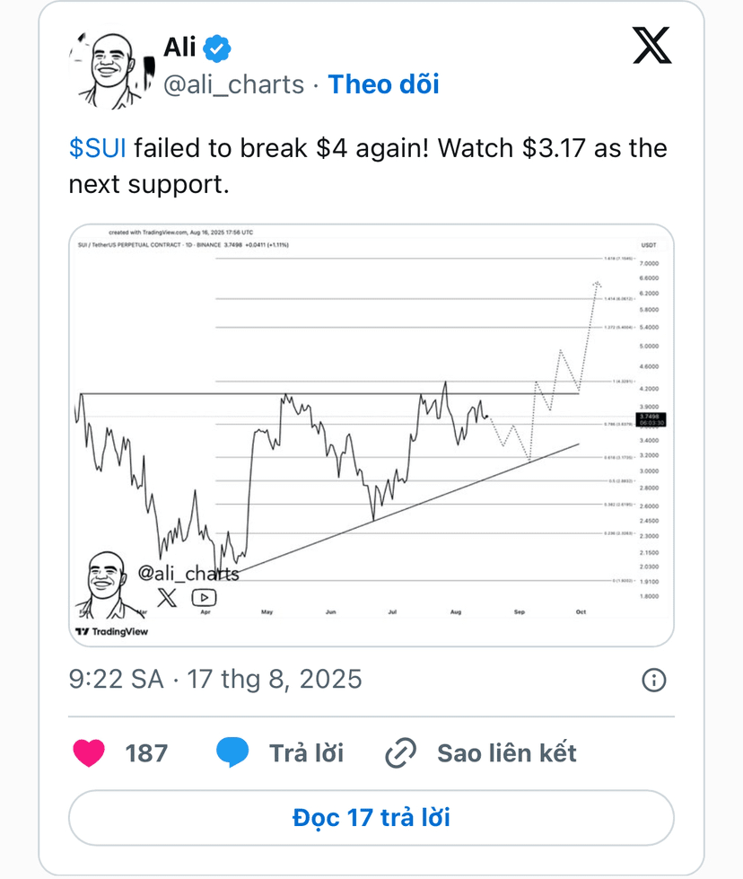Click the blue reply speech bubble icon
743x879 pixels.
tap(232, 752)
